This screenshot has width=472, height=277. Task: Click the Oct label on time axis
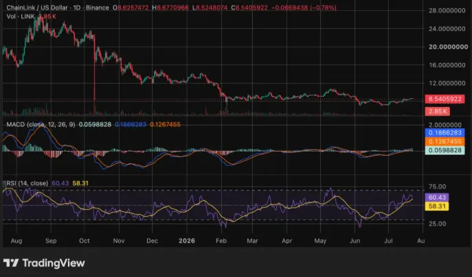point(85,241)
